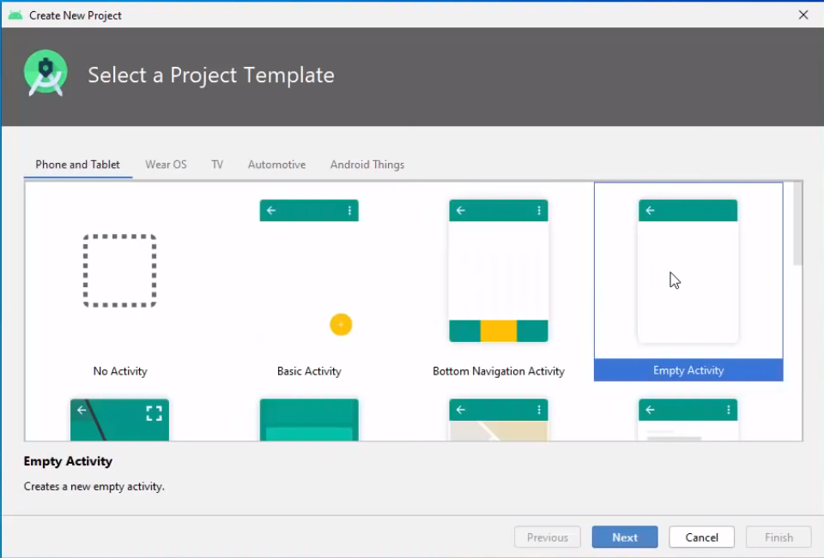
Task: Click the fullscreen expand icon in template
Action: 154,413
